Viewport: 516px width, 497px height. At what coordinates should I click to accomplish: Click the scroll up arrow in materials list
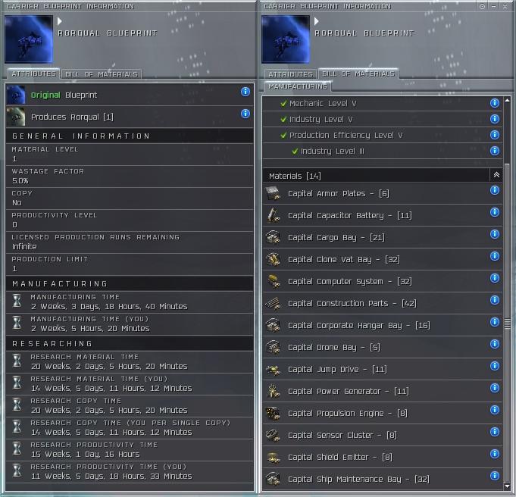[507, 100]
